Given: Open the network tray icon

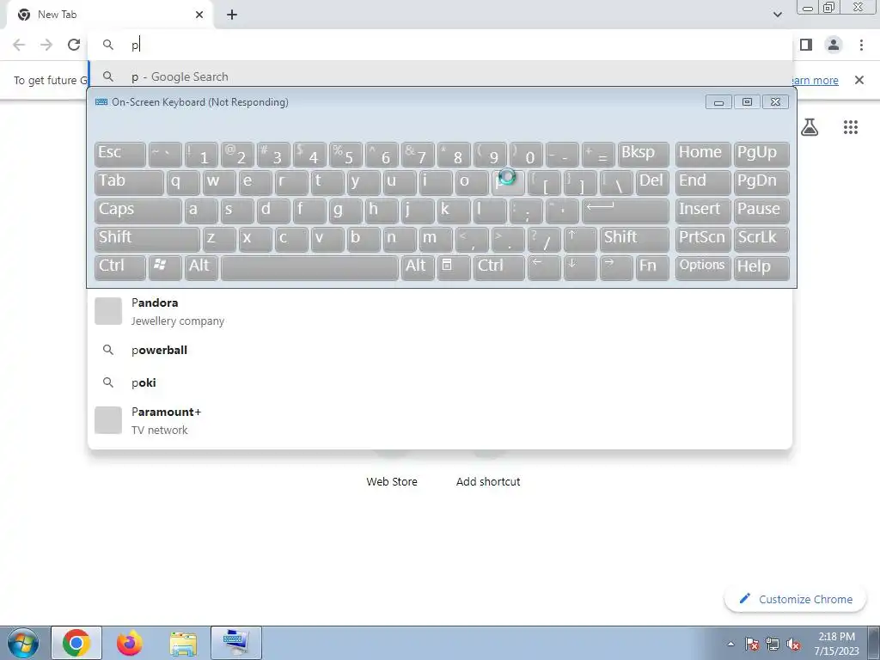Looking at the screenshot, I should (773, 644).
